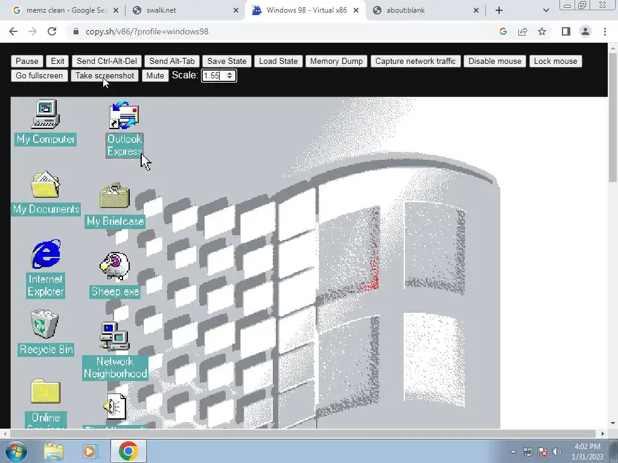The width and height of the screenshot is (618, 463).
Task: Go forward to the next page
Action: tap(33, 31)
